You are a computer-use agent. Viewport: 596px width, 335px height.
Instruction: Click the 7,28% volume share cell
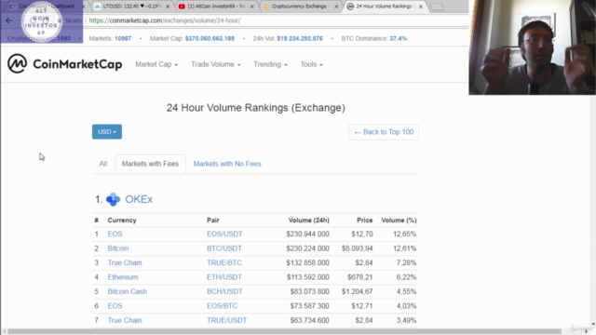coord(406,262)
